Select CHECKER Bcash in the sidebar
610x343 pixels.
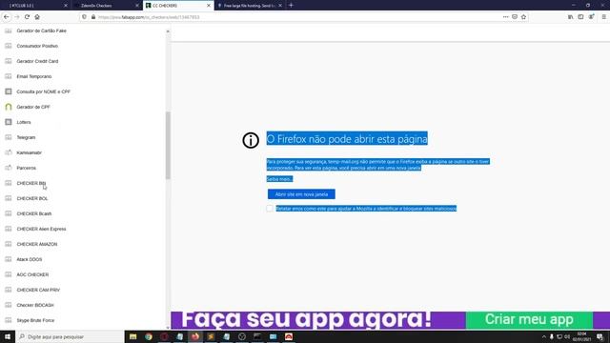(x=34, y=213)
